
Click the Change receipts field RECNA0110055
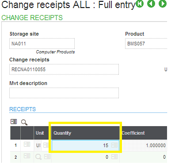64,69
